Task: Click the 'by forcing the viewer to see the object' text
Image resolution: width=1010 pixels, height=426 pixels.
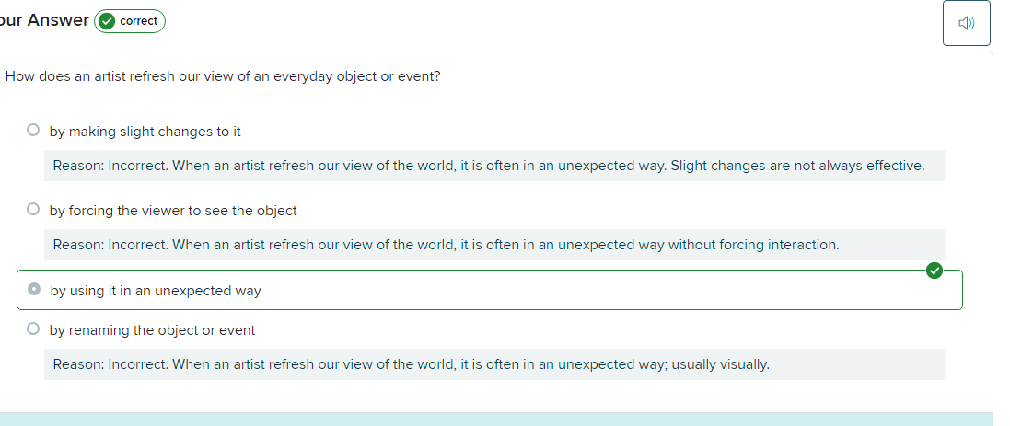Action: (173, 211)
